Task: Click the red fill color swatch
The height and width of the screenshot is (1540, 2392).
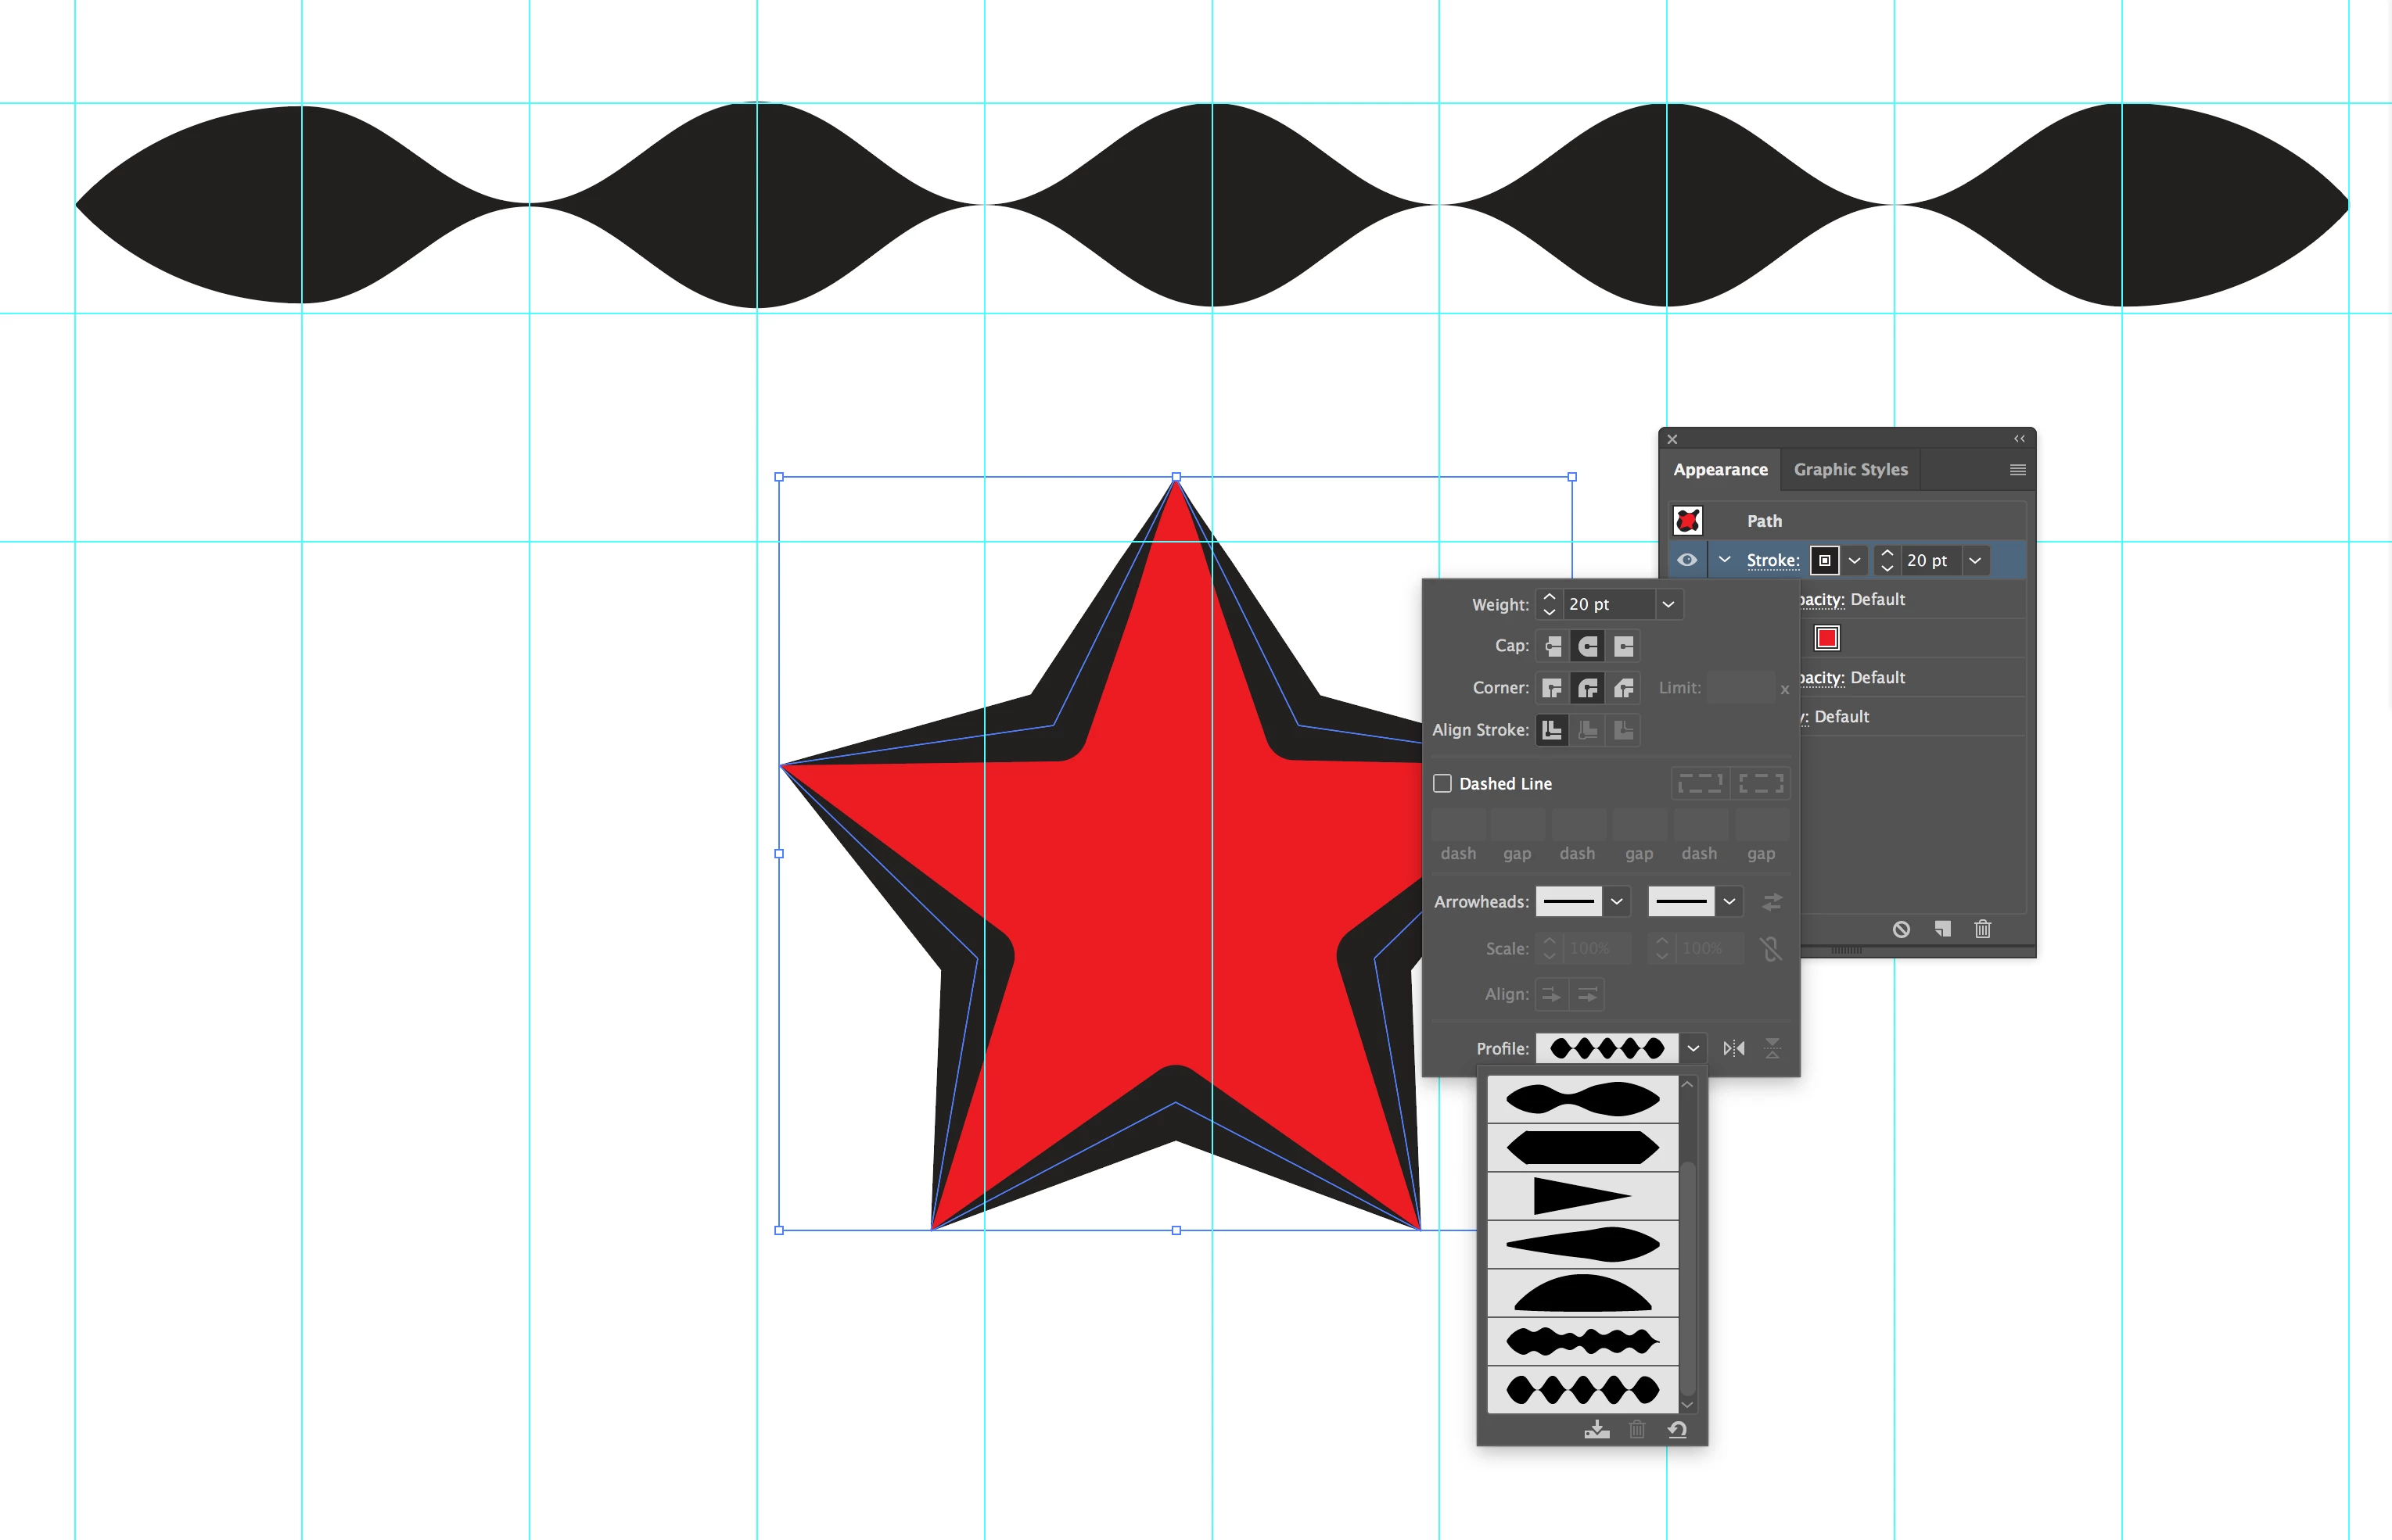Action: (x=1826, y=638)
